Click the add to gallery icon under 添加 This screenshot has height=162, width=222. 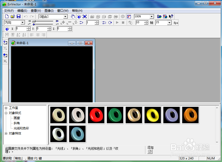tap(150, 152)
